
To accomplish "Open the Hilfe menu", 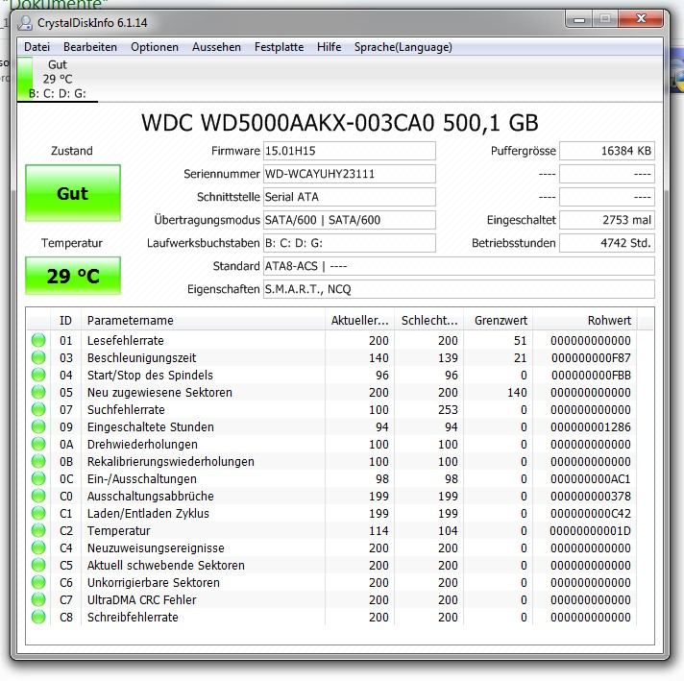I will [x=330, y=47].
